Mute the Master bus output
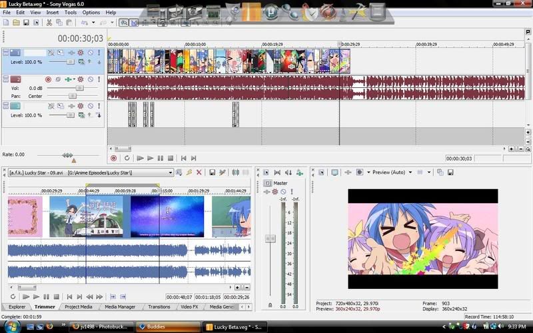 [283, 192]
